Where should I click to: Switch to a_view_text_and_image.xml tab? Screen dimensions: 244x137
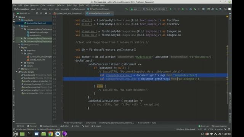(67, 13)
